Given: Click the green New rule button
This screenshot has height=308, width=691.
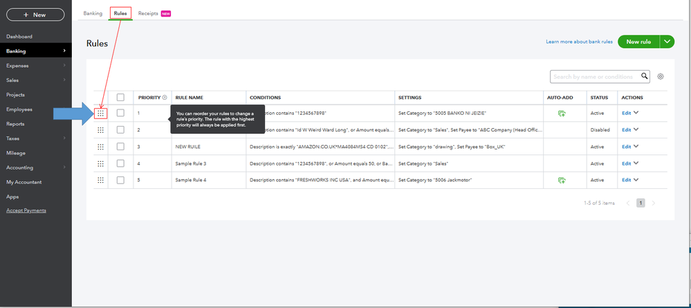Looking at the screenshot, I should point(638,42).
